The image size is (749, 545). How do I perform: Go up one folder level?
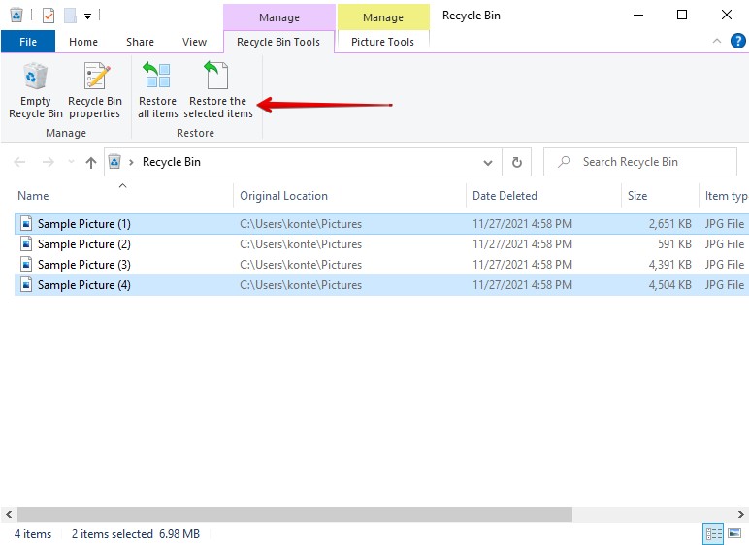click(91, 162)
